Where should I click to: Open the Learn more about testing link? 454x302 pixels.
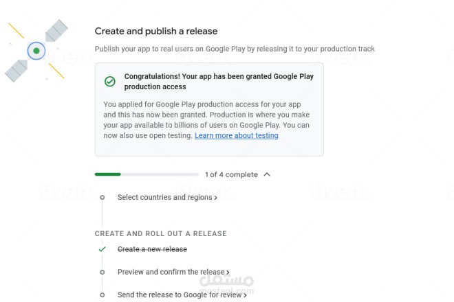click(x=236, y=136)
